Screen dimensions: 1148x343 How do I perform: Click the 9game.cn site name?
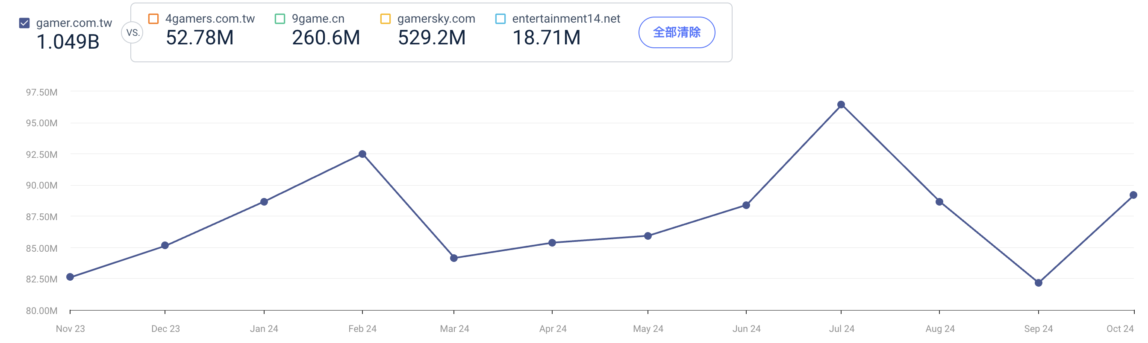point(318,19)
